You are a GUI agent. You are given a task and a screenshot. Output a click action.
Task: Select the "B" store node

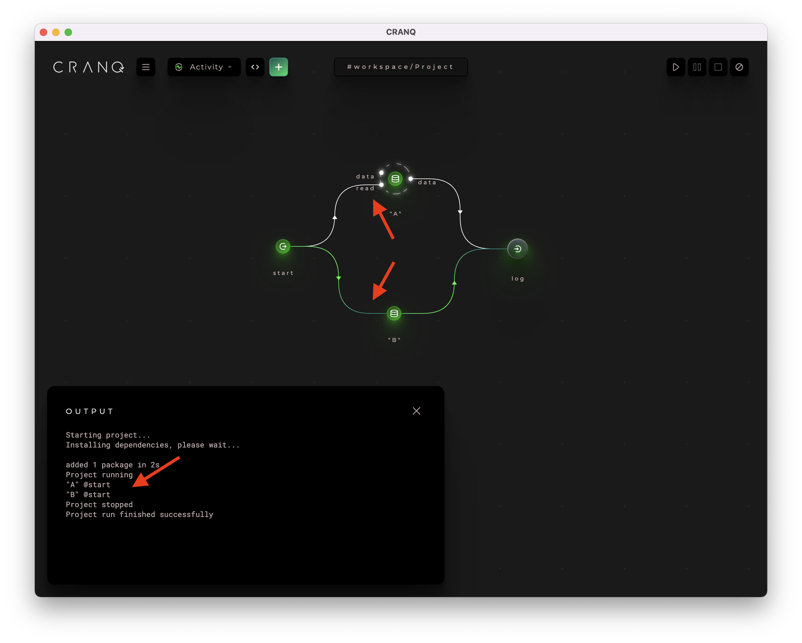tap(394, 313)
